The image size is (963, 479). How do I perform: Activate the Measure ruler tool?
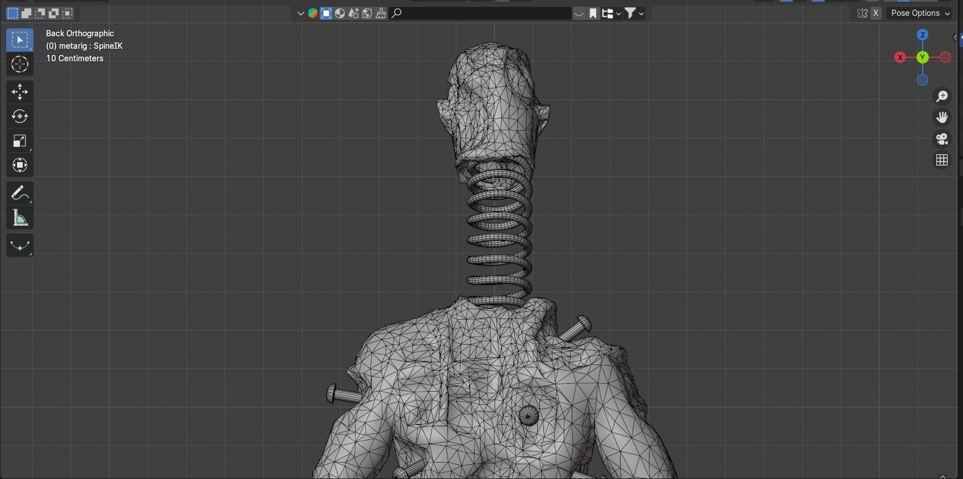(20, 218)
